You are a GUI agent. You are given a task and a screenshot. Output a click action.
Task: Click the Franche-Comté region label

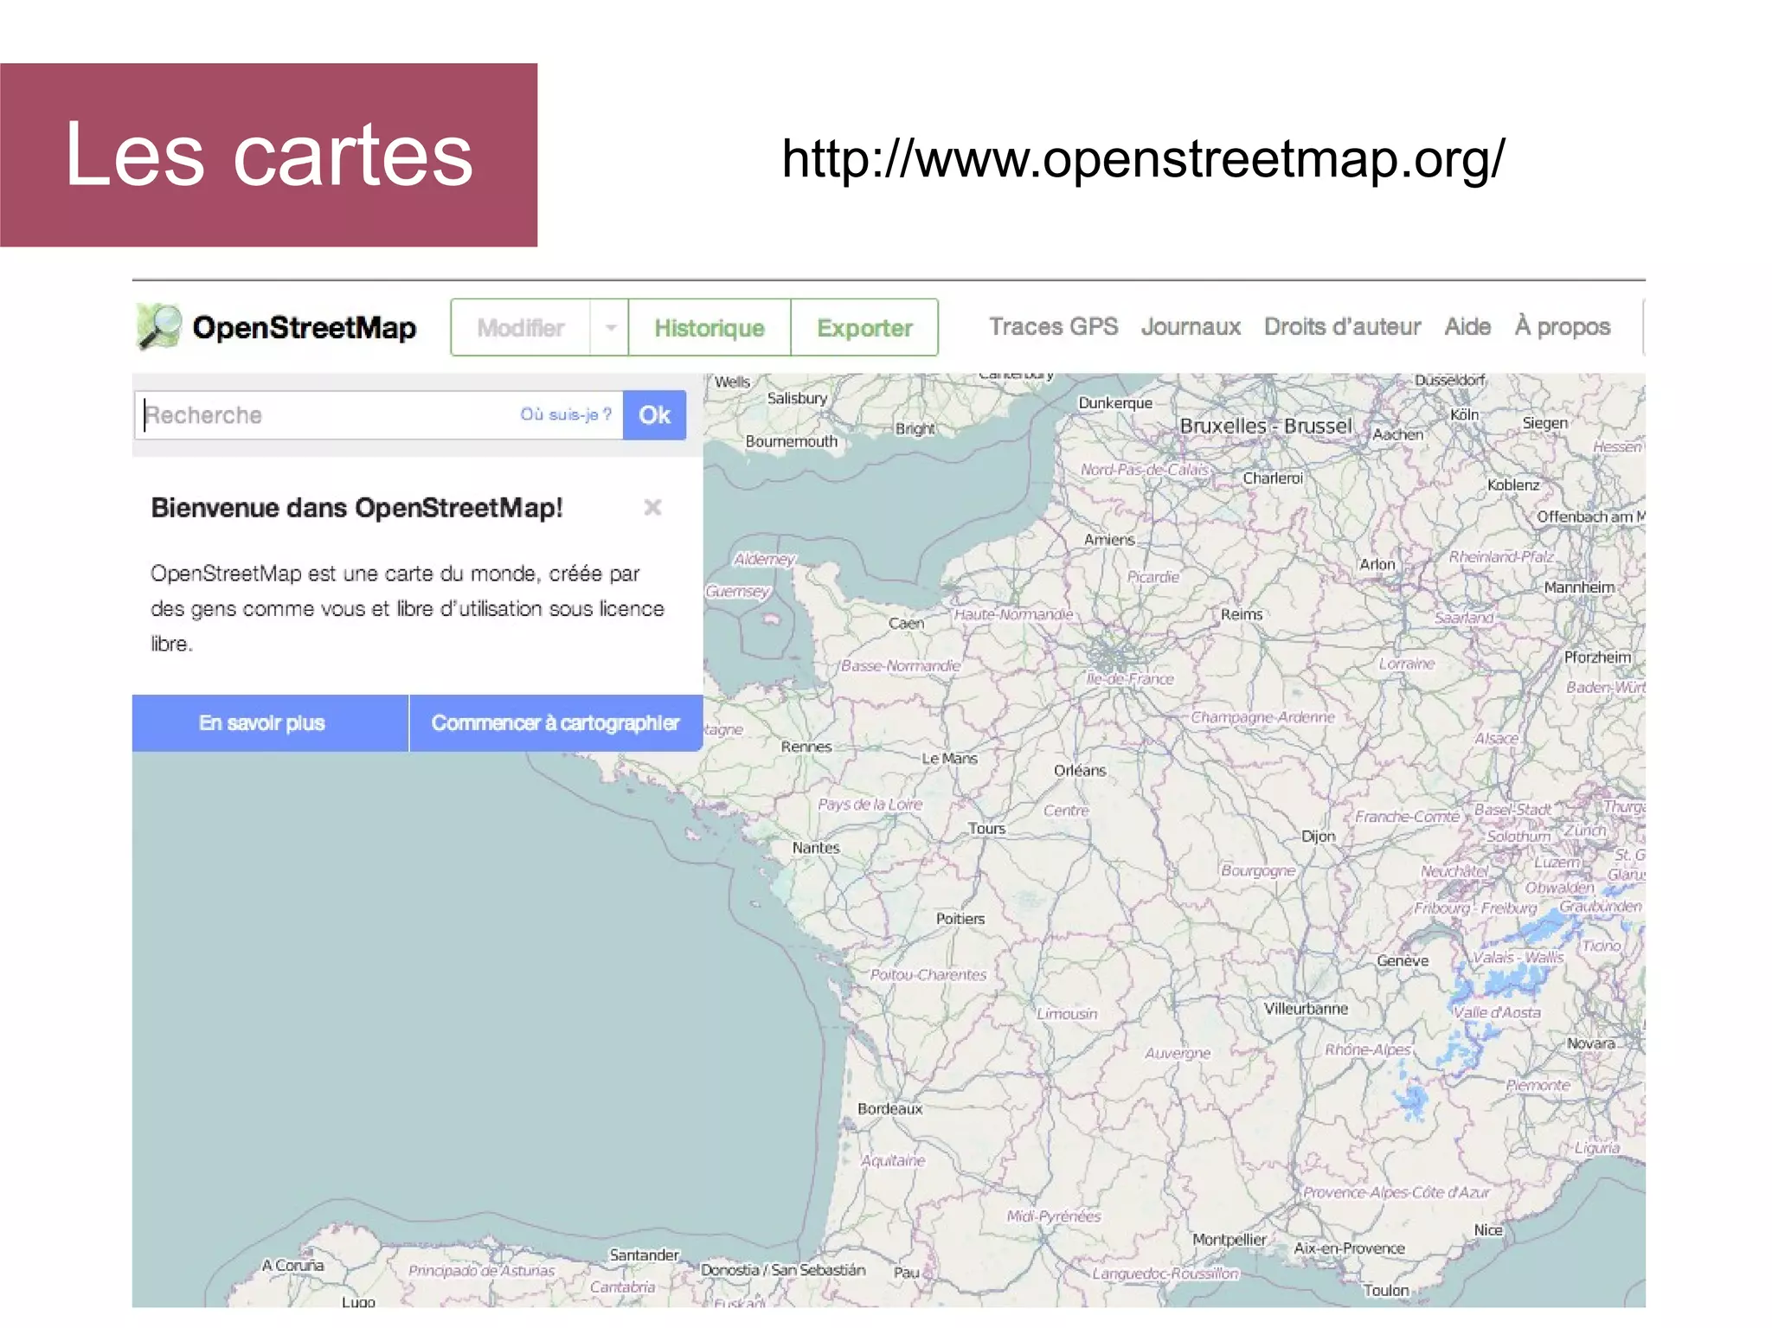[1407, 817]
